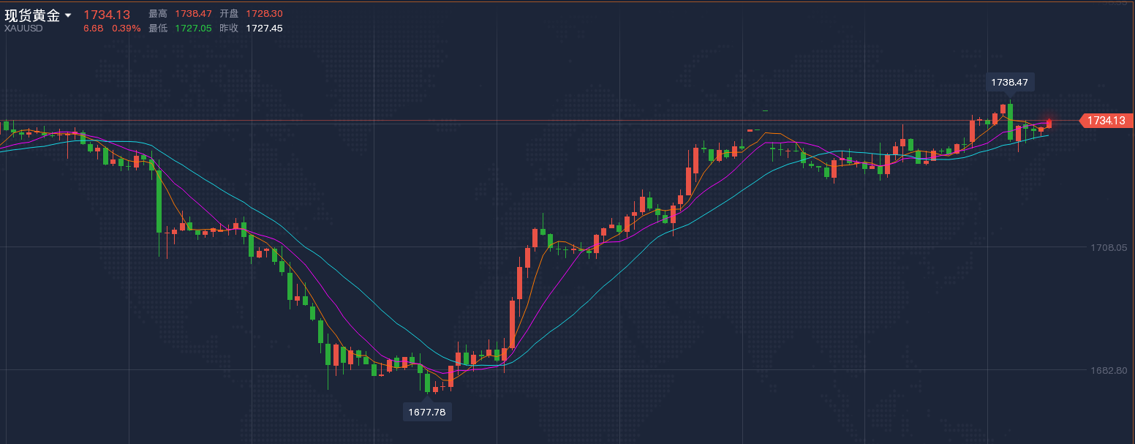1135x444 pixels.
Task: Click the 开盘 label in the header
Action: (229, 14)
